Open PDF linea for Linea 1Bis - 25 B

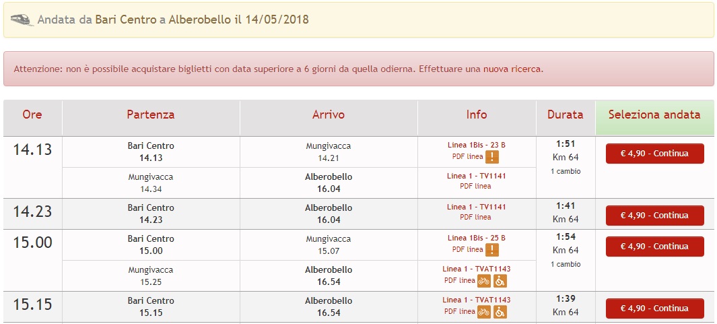[x=467, y=250]
